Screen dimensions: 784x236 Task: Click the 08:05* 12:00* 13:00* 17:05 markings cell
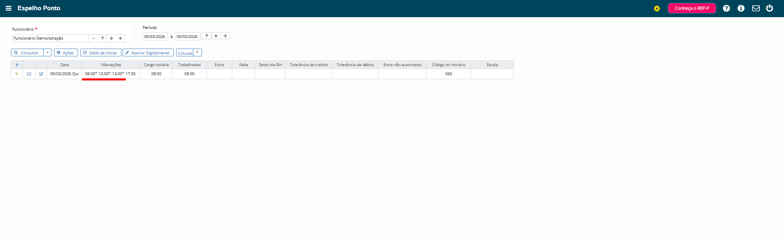click(110, 74)
